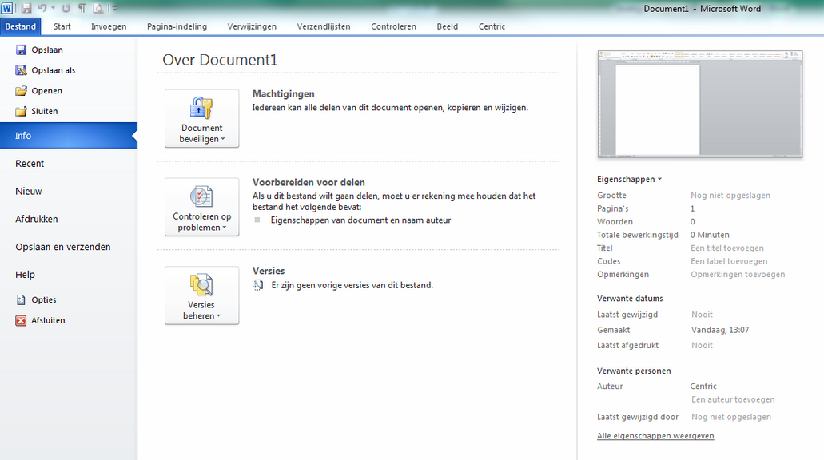Click 'Een auteur toevoegen' field

pyautogui.click(x=733, y=399)
